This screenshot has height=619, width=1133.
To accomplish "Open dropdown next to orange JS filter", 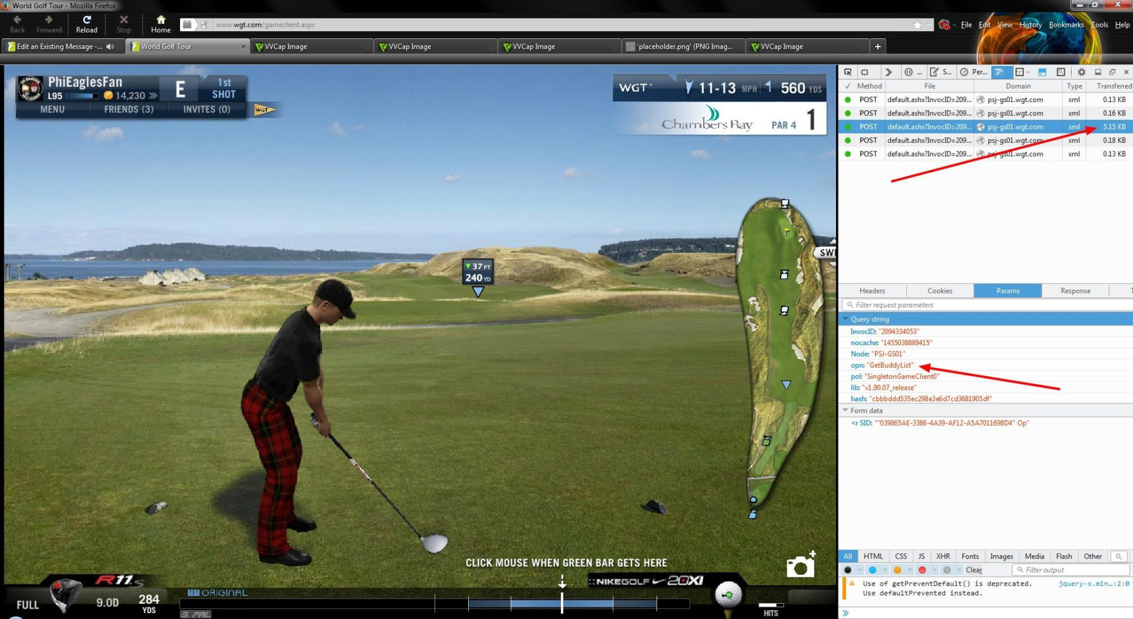I will [x=909, y=570].
